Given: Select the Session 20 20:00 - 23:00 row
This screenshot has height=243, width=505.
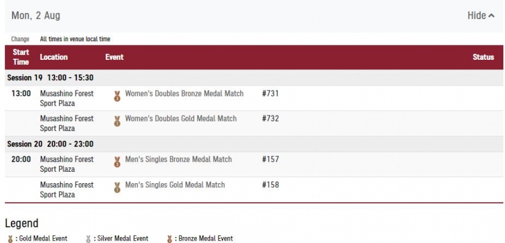Looking at the screenshot, I should point(254,144).
